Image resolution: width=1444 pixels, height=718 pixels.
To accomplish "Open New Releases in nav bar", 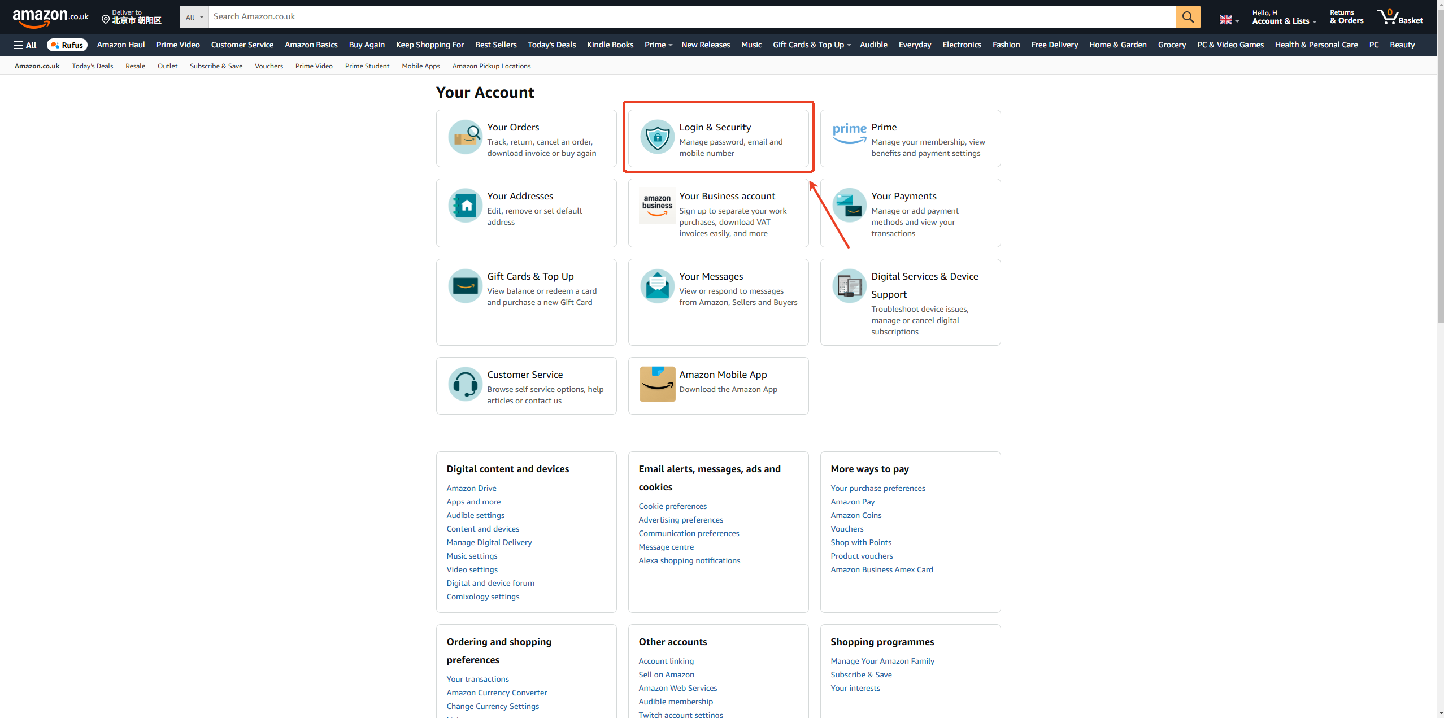I will (706, 45).
